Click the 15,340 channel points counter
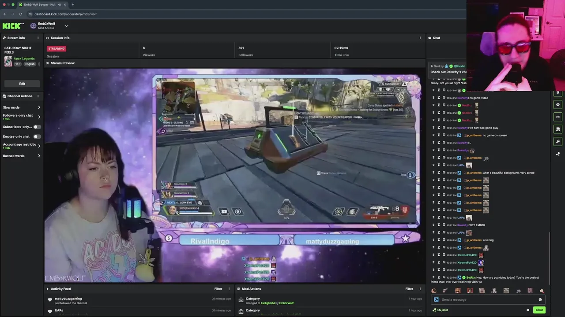The image size is (565, 317). click(440, 310)
